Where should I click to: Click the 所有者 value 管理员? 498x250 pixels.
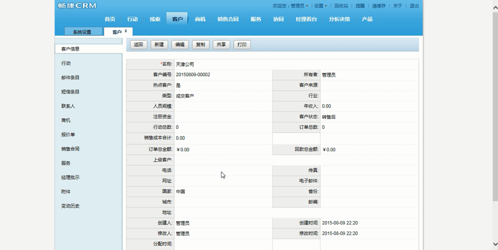click(329, 75)
